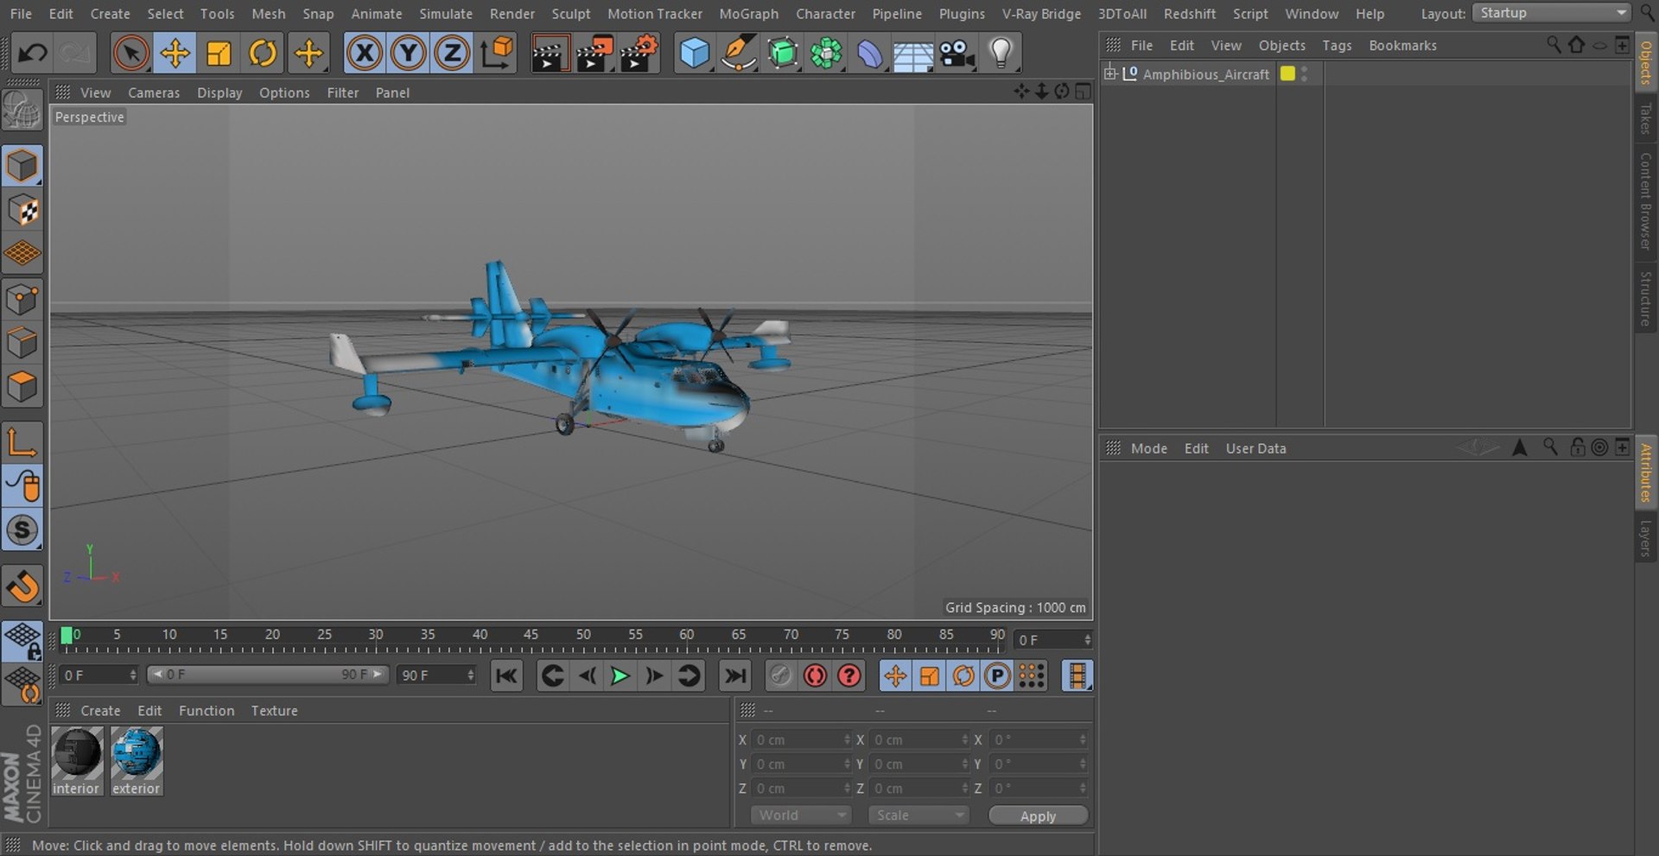This screenshot has width=1659, height=856.
Task: Open the Material Manager Texture menu
Action: click(274, 711)
